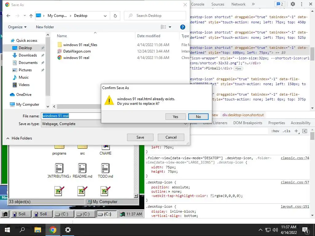Screen dimensions: 315x236
Task: Toggle the .cls class editor
Action: pyautogui.click(x=286, y=131)
